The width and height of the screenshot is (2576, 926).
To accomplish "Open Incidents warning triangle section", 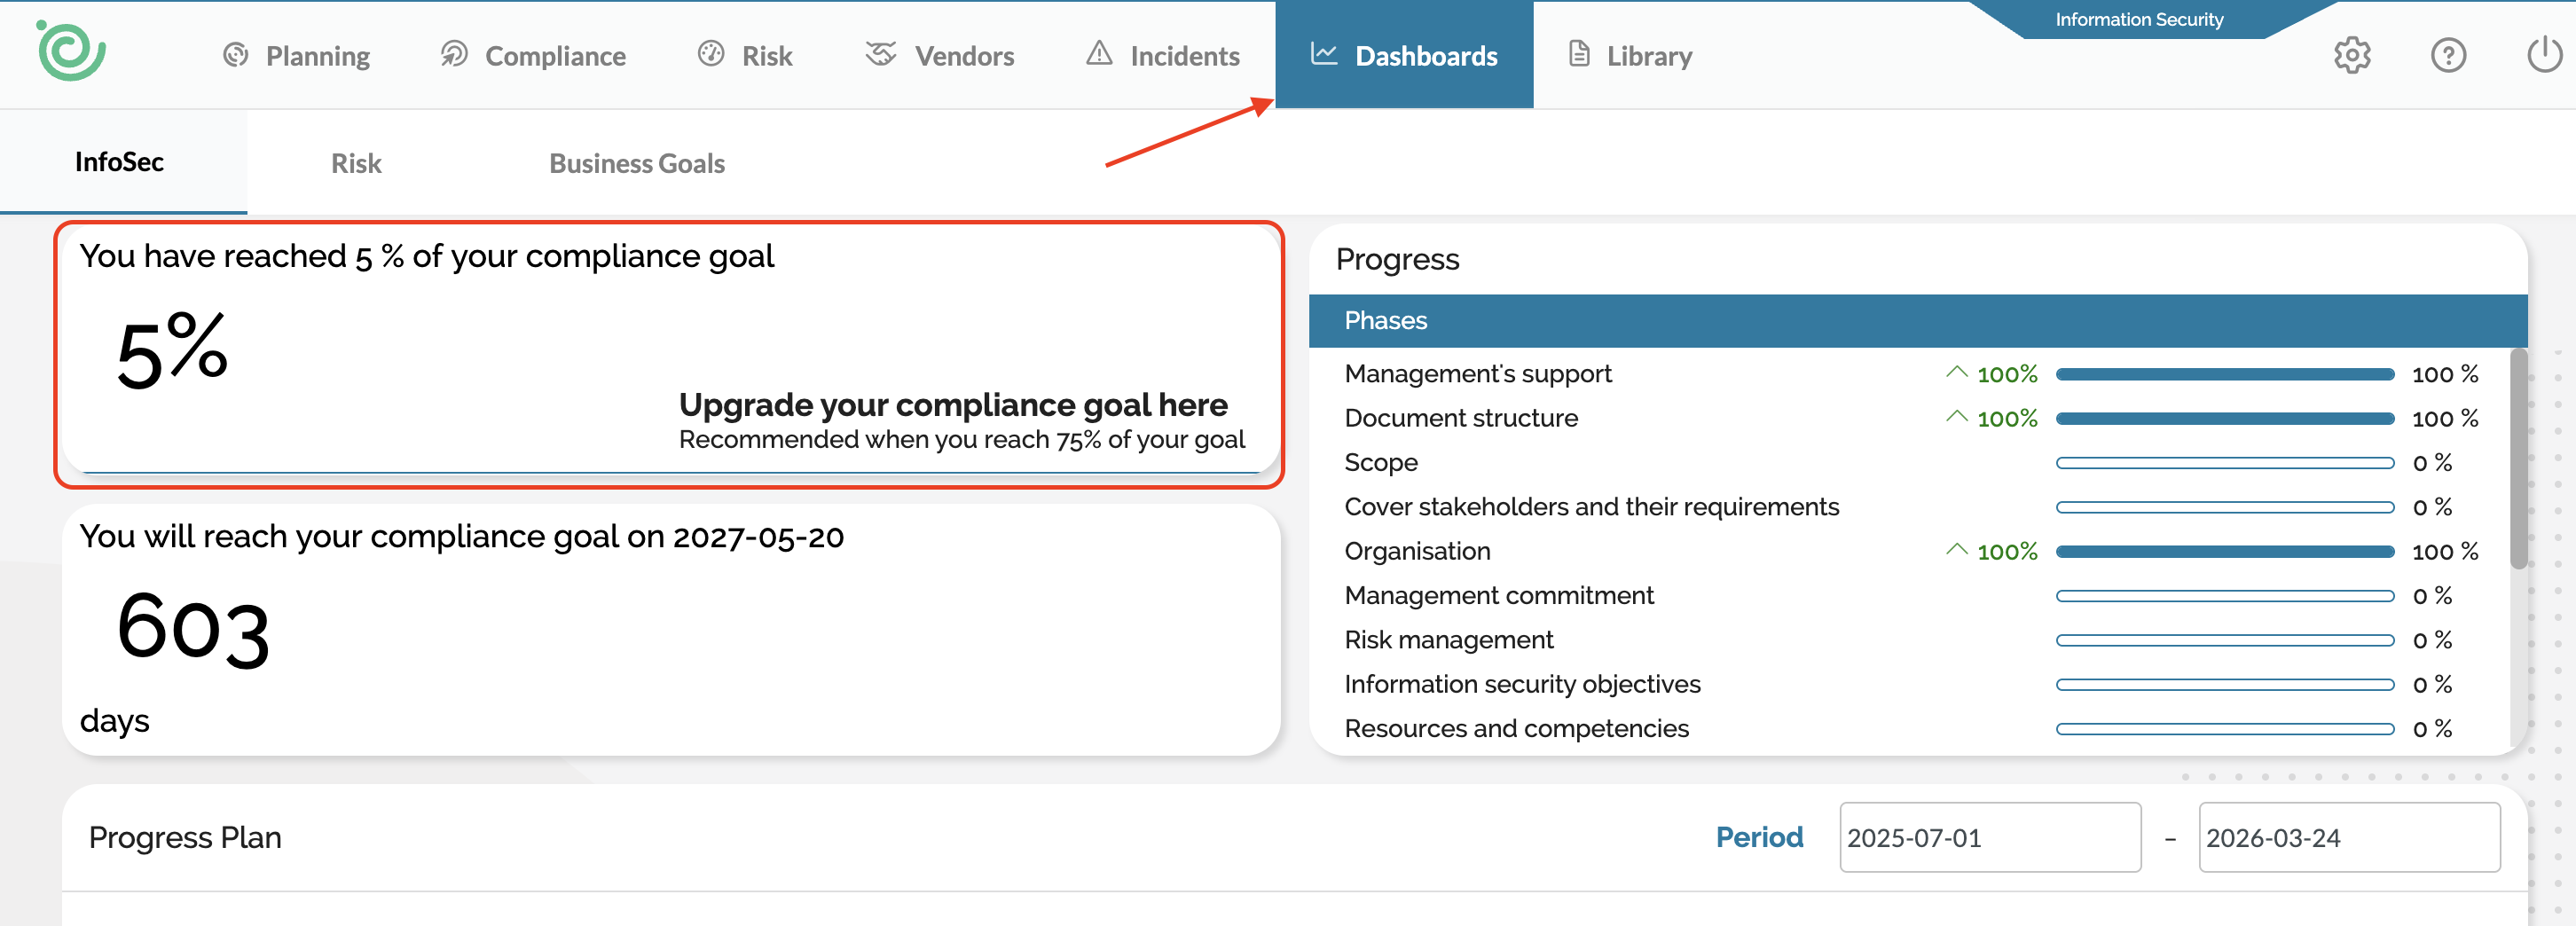I will pyautogui.click(x=1099, y=54).
